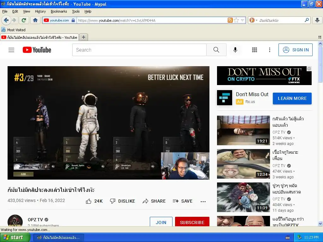The image size is (323, 242).
Task: Open the Edit menu
Action: coord(15,11)
